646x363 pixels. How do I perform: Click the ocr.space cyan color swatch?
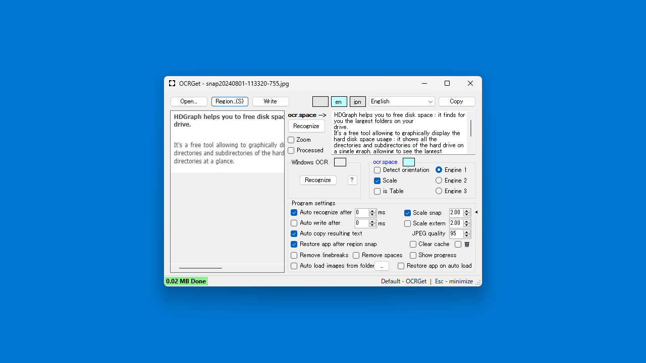[409, 162]
